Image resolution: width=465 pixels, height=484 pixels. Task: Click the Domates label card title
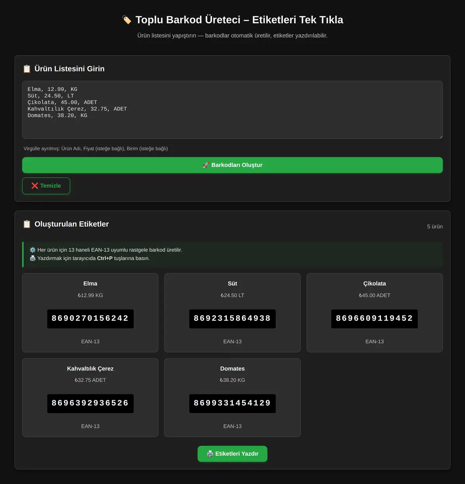tap(232, 368)
